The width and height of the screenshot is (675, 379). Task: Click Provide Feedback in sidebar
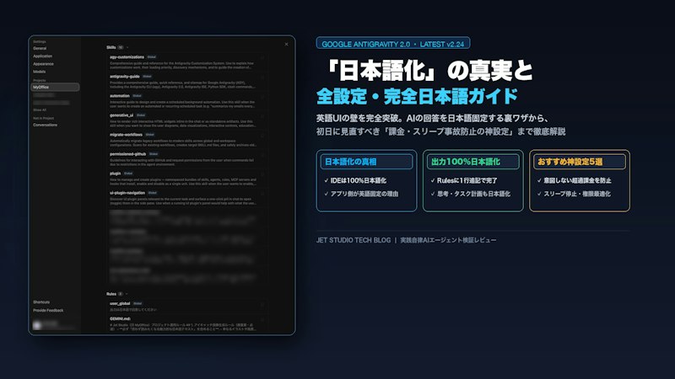tap(48, 310)
